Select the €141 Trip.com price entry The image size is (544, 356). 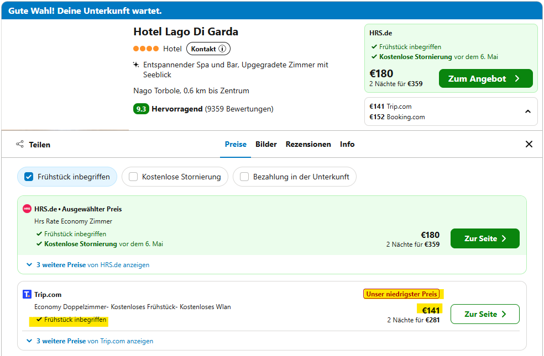click(390, 107)
